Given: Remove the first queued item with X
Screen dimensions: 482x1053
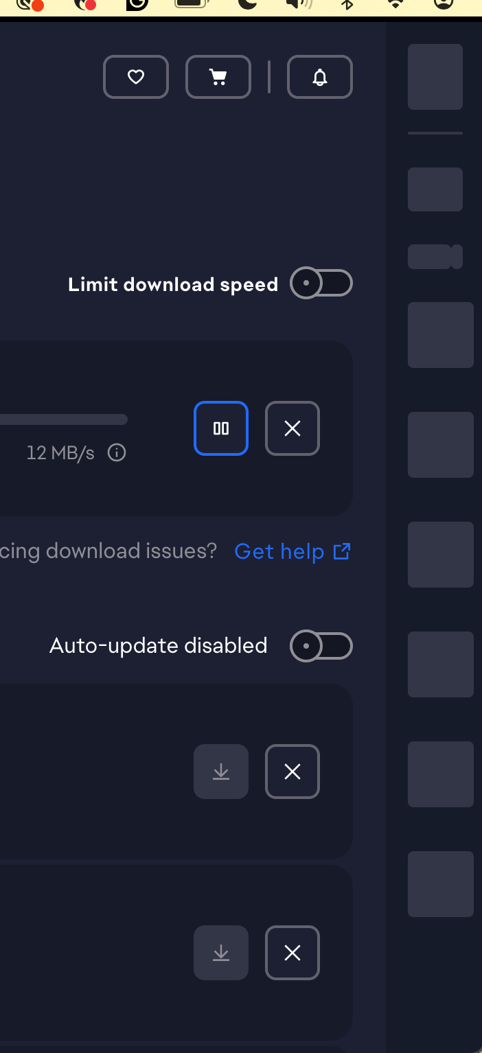Looking at the screenshot, I should click(x=292, y=772).
